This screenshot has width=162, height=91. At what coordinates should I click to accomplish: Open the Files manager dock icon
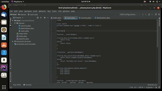pyautogui.click(x=4, y=22)
